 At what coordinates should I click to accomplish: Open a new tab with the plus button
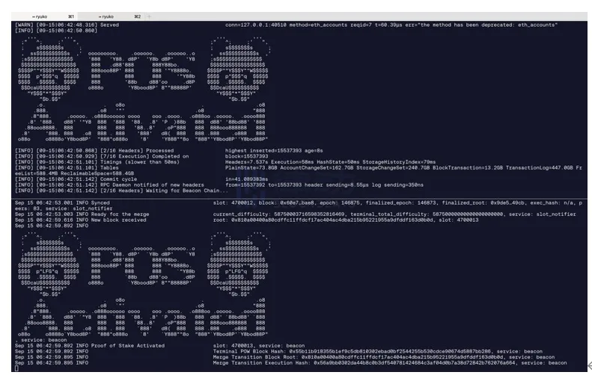click(x=149, y=16)
